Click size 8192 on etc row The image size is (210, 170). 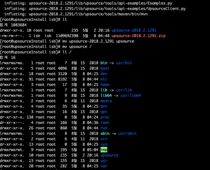pyautogui.click(x=62, y=79)
